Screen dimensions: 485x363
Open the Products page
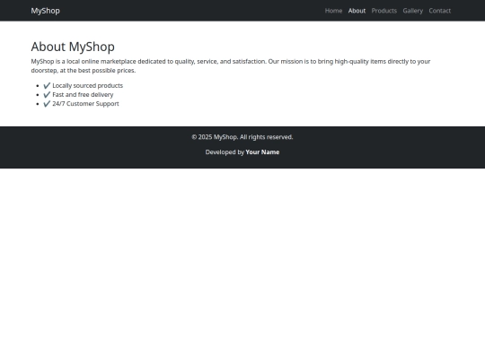pyautogui.click(x=384, y=11)
